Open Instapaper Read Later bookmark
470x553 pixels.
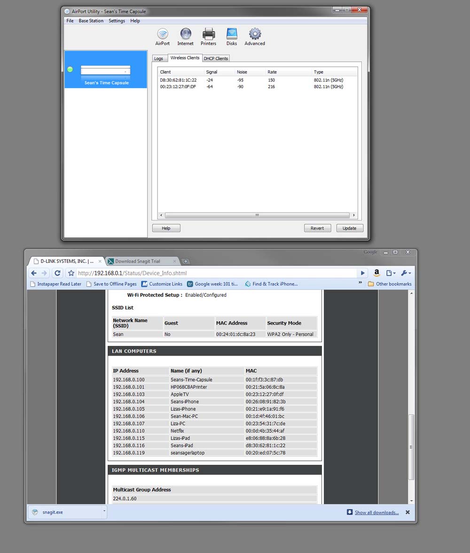56,284
